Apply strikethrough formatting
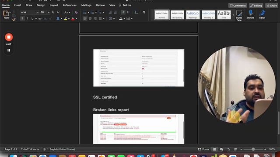 [40, 18]
